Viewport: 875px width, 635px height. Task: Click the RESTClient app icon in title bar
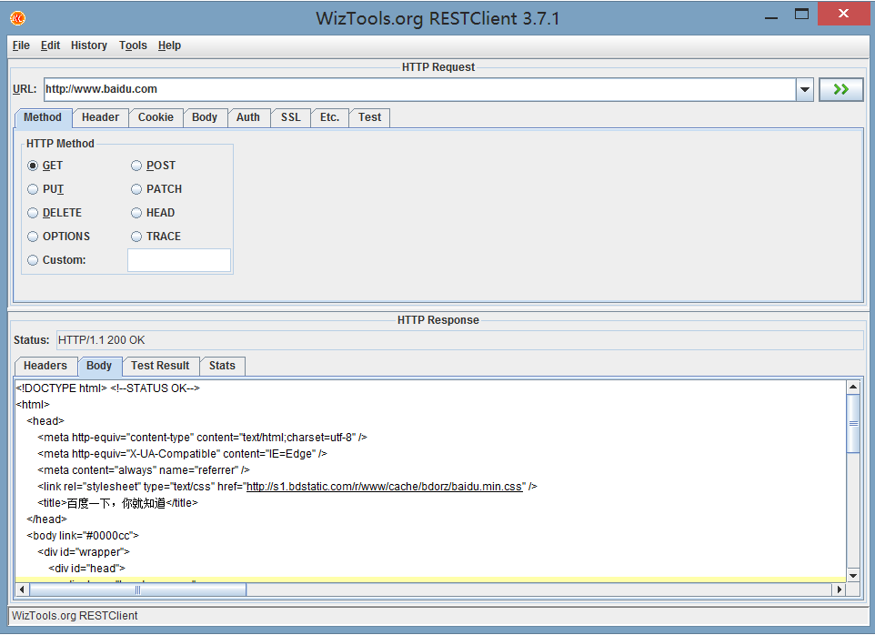(18, 18)
